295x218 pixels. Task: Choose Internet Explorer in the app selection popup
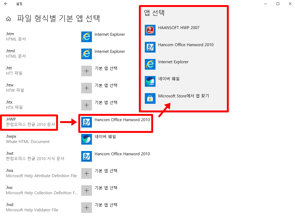point(173,62)
